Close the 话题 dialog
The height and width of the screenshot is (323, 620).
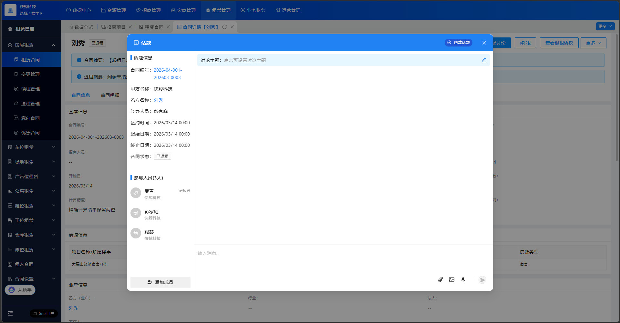point(484,43)
